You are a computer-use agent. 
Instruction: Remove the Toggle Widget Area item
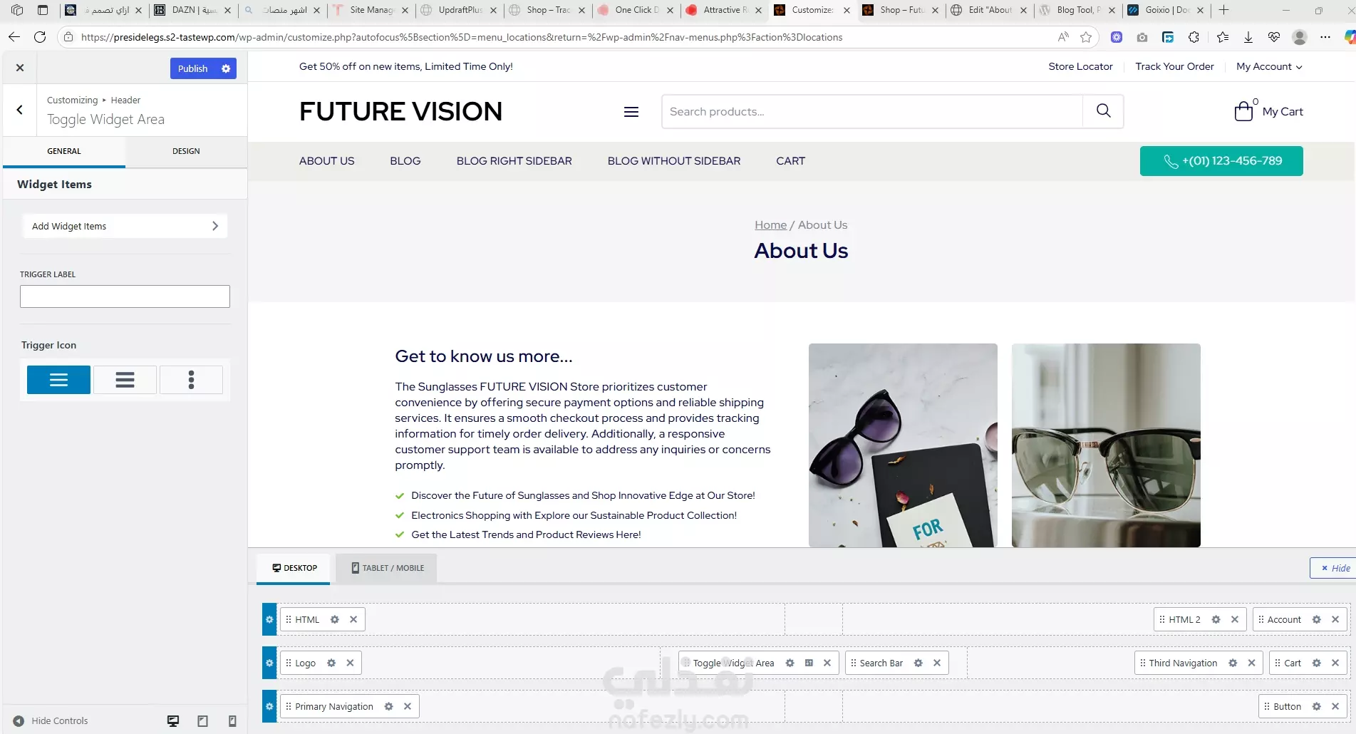point(827,663)
